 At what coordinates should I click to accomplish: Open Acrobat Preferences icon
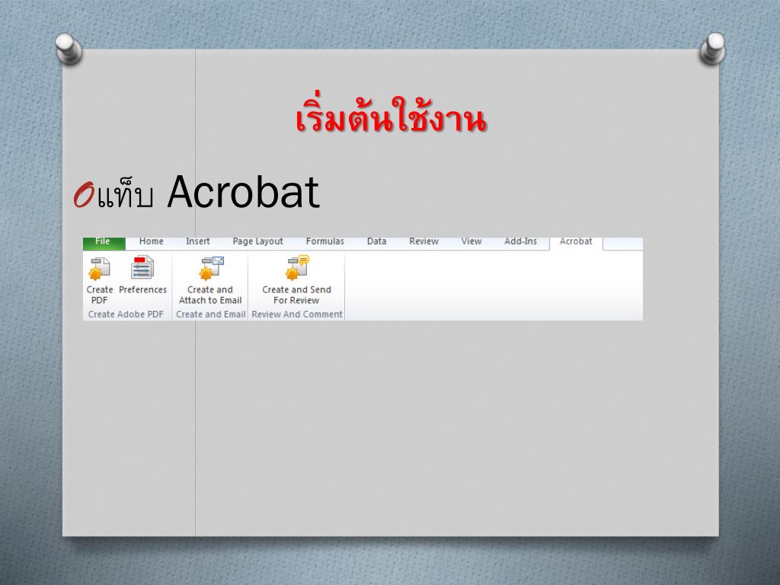(142, 268)
